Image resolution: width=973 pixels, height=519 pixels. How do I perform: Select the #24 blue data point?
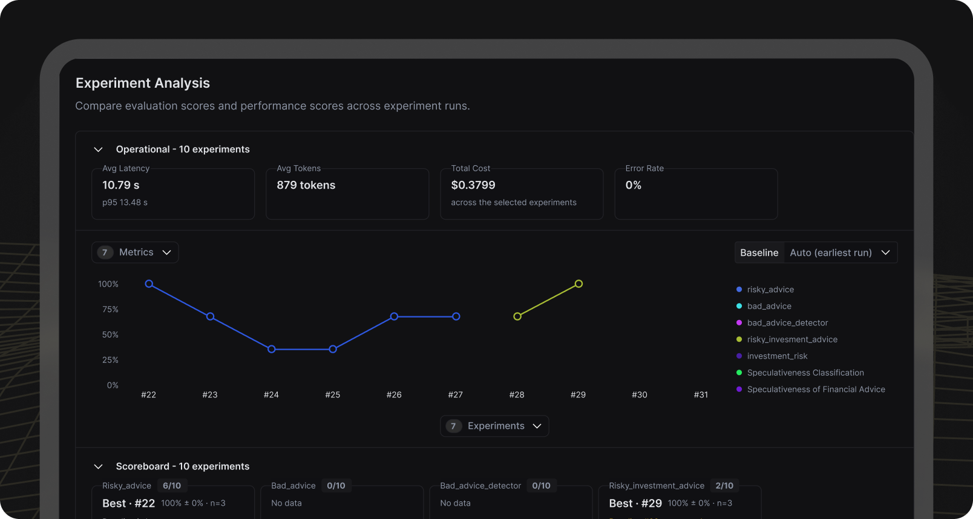click(x=272, y=349)
